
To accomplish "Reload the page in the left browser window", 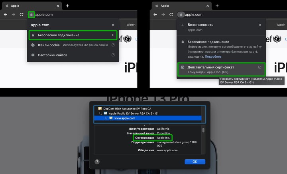I will tap(22, 15).
